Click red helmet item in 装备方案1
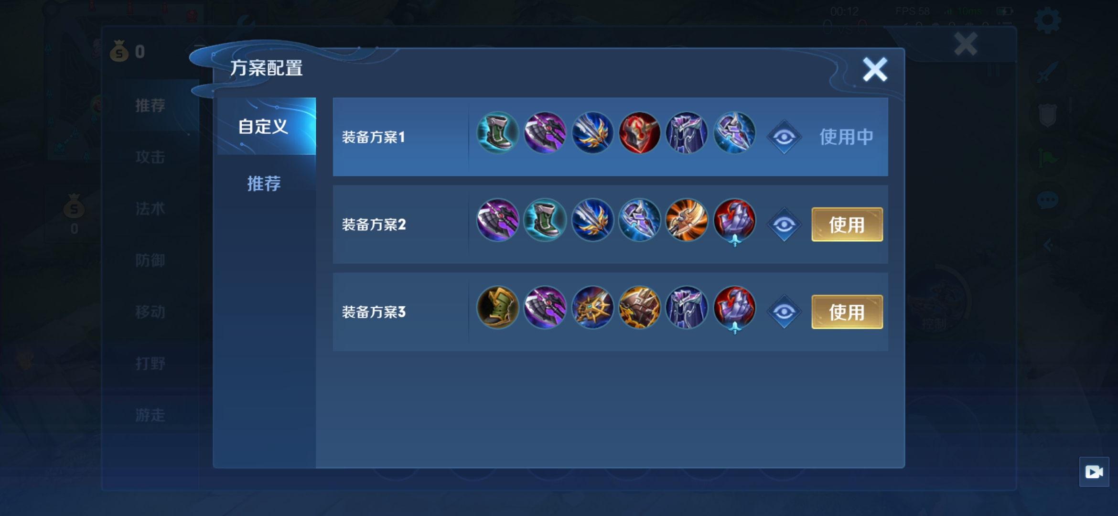1118x516 pixels. click(x=640, y=133)
